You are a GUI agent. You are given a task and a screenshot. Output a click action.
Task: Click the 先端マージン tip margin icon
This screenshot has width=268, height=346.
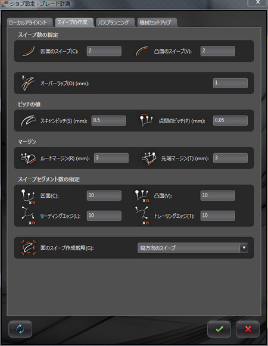(149, 158)
